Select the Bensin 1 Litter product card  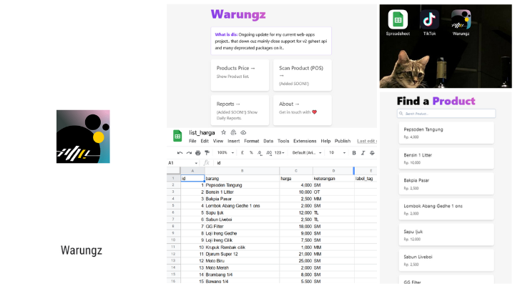[446, 158]
